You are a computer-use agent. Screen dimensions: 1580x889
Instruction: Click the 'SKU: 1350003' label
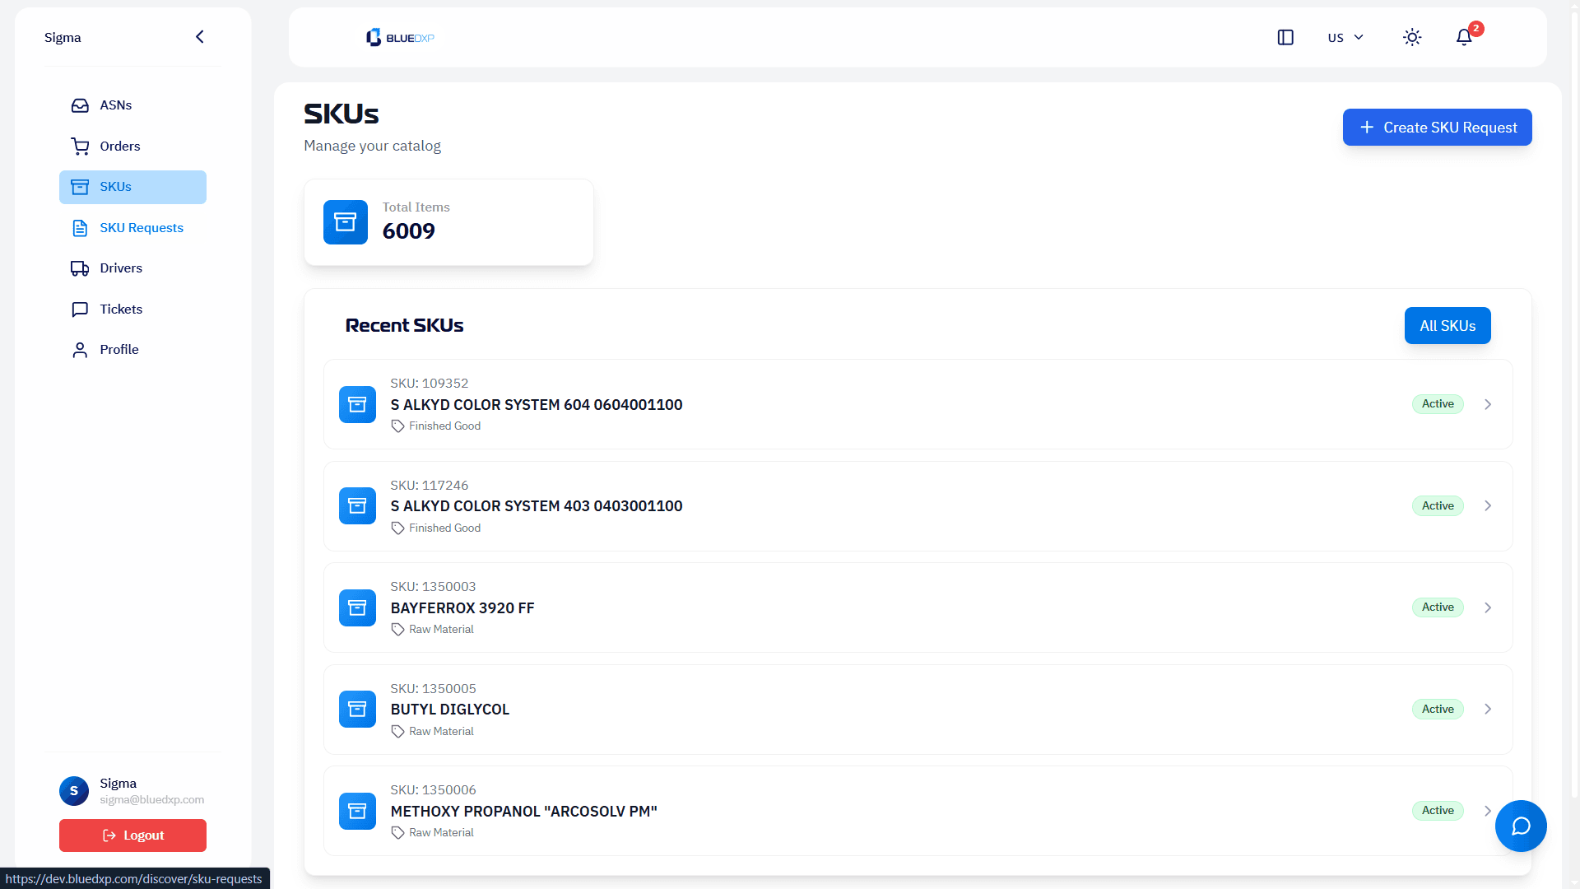click(433, 587)
